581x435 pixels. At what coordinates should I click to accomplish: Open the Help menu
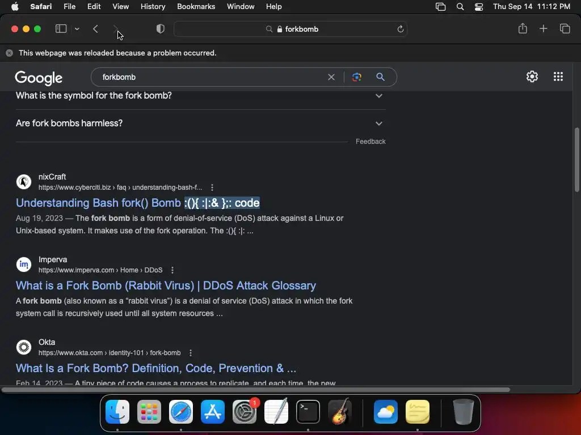[x=274, y=7]
